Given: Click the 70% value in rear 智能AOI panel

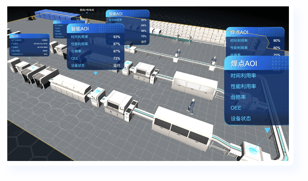Looking at the screenshot, I should pyautogui.click(x=144, y=36).
